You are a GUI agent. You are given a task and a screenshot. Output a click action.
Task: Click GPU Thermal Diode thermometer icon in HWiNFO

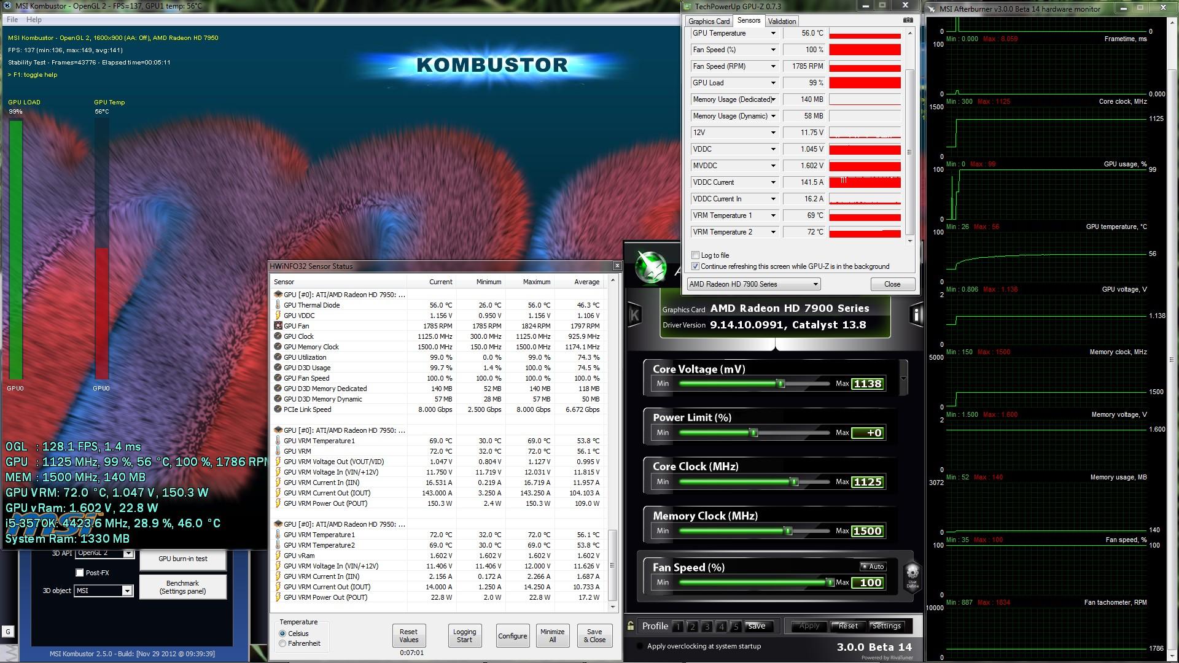pos(278,305)
